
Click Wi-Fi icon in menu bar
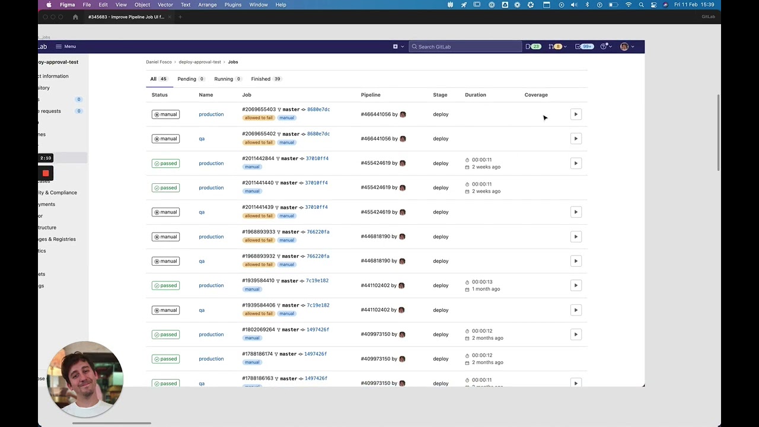click(629, 5)
